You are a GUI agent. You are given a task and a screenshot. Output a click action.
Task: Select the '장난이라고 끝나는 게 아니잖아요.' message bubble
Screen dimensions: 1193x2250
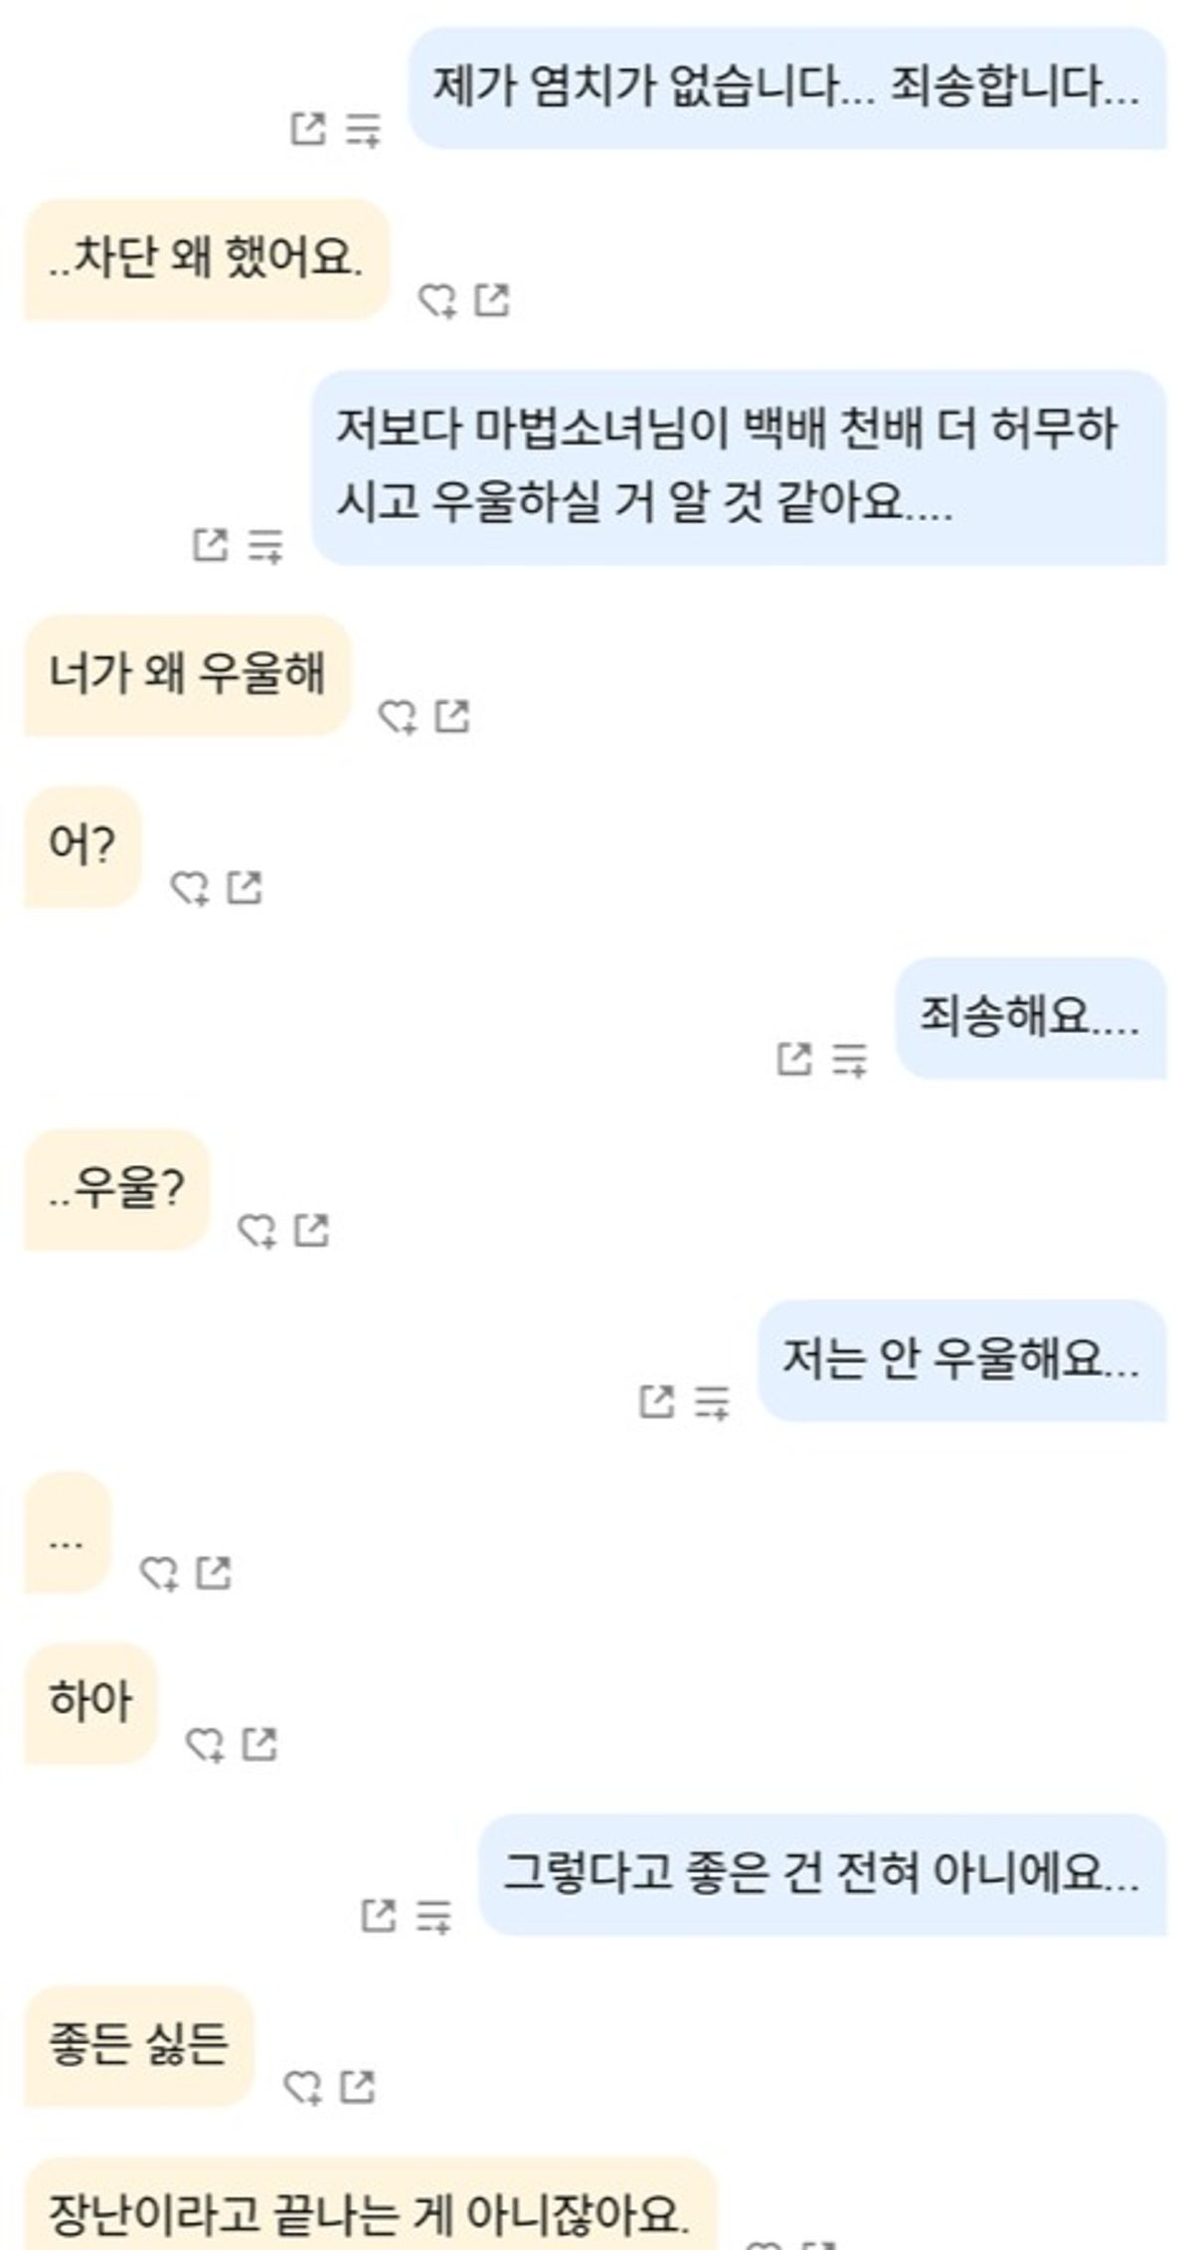(x=369, y=2212)
